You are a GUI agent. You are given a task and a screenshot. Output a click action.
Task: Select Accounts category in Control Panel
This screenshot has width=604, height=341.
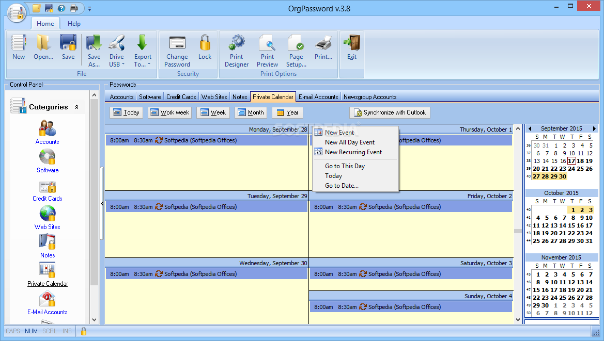click(x=48, y=132)
